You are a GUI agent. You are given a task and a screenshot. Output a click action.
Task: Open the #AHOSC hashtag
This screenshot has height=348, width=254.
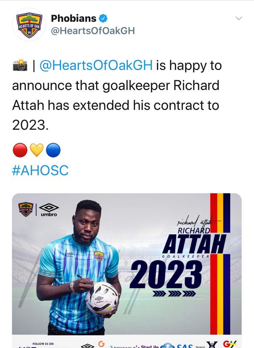pyautogui.click(x=40, y=170)
